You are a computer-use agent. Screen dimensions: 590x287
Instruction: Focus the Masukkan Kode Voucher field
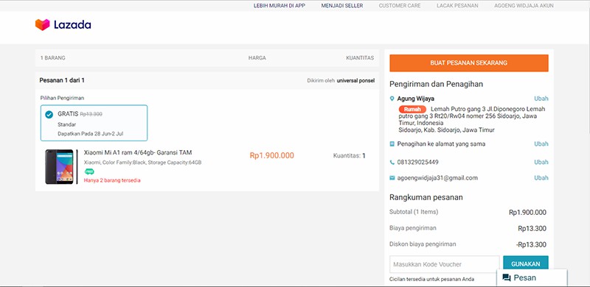pyautogui.click(x=445, y=264)
